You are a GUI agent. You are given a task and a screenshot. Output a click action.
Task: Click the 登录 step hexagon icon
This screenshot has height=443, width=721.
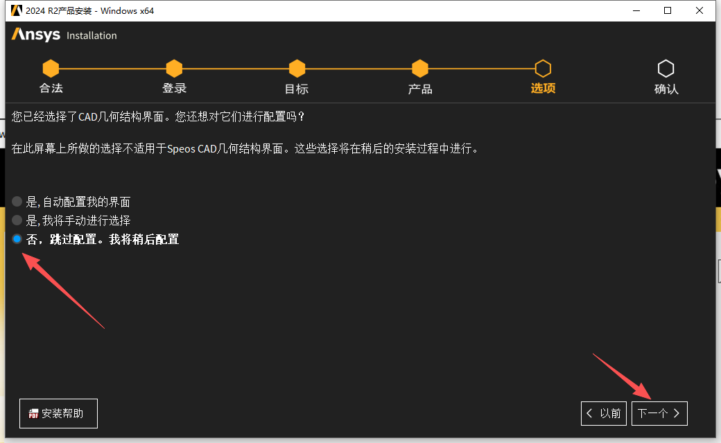tap(174, 68)
